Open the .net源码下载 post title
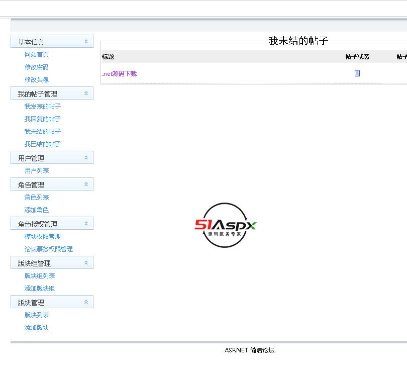 pyautogui.click(x=120, y=74)
